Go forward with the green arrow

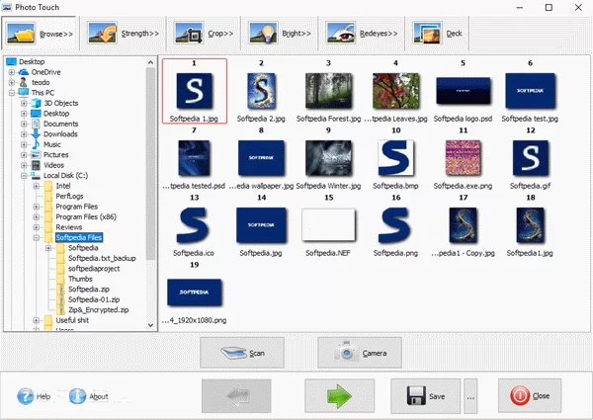click(x=340, y=396)
